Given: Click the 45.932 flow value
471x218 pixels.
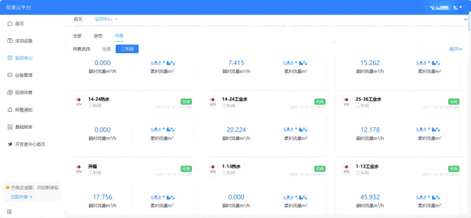Looking at the screenshot, I should (x=370, y=197).
